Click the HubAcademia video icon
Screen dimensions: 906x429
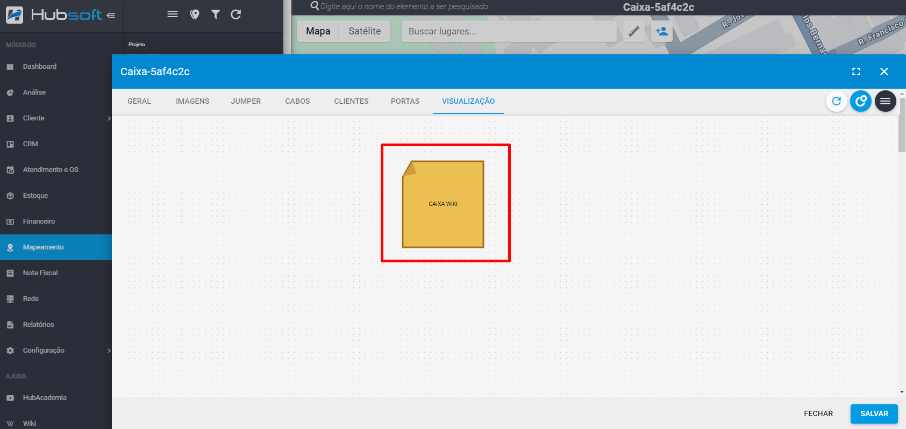click(10, 398)
